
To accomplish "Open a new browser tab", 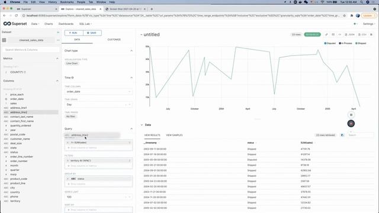I will (x=152, y=9).
